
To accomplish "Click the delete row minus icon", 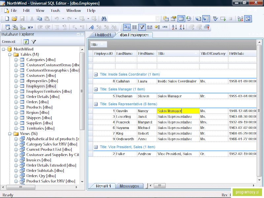I will [165, 27].
